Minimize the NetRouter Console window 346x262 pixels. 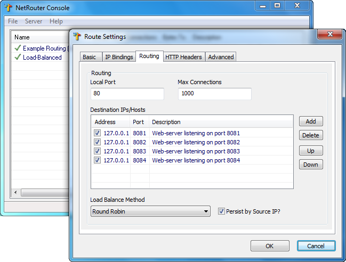click(x=263, y=5)
